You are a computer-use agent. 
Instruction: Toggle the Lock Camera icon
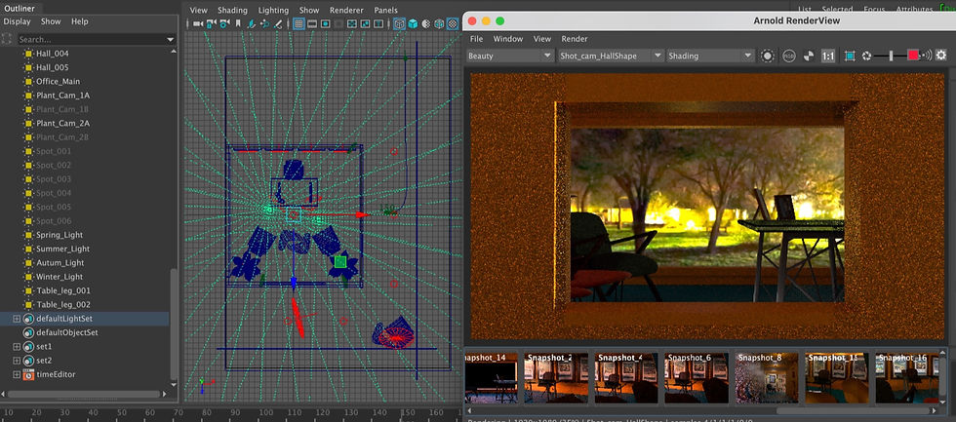pyautogui.click(x=212, y=23)
